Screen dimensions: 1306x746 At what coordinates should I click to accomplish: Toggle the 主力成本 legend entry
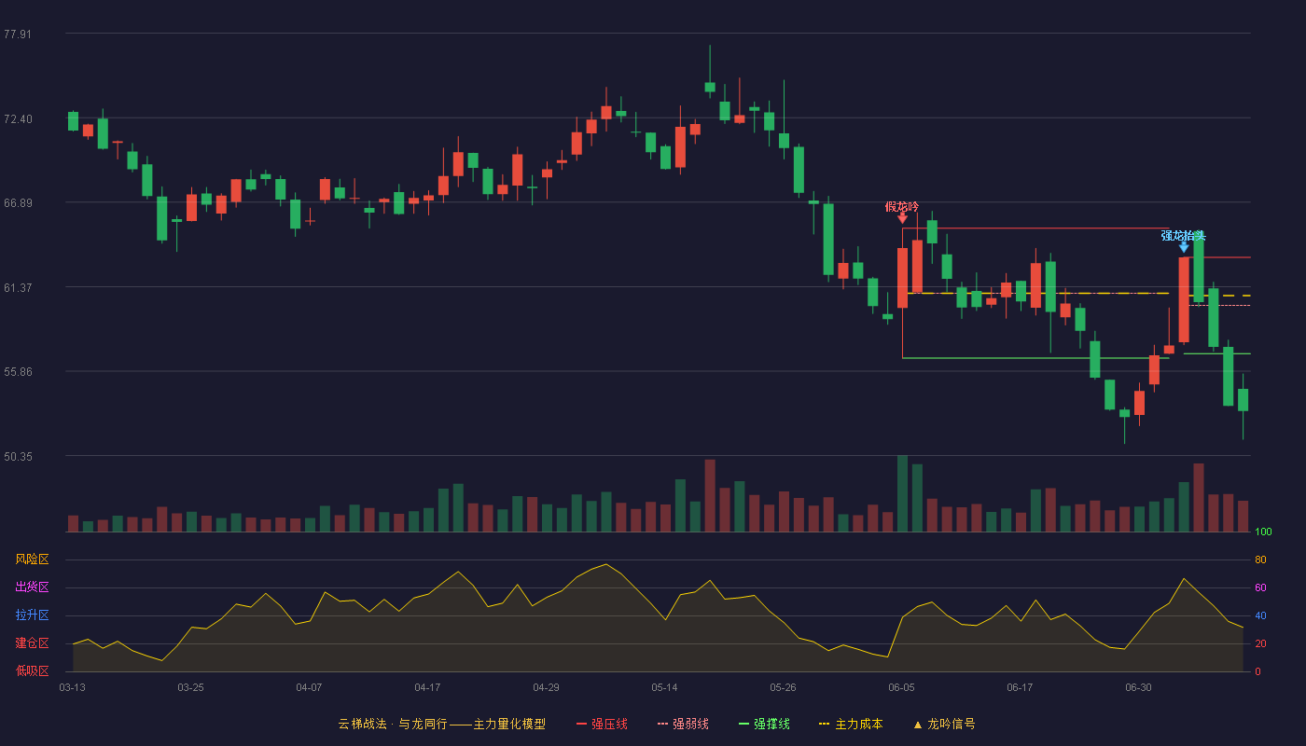tap(851, 724)
